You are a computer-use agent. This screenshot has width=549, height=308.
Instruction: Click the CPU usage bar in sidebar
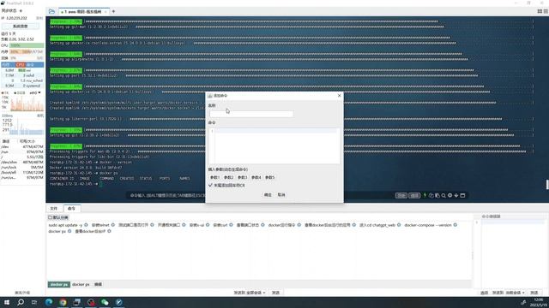tap(27, 45)
